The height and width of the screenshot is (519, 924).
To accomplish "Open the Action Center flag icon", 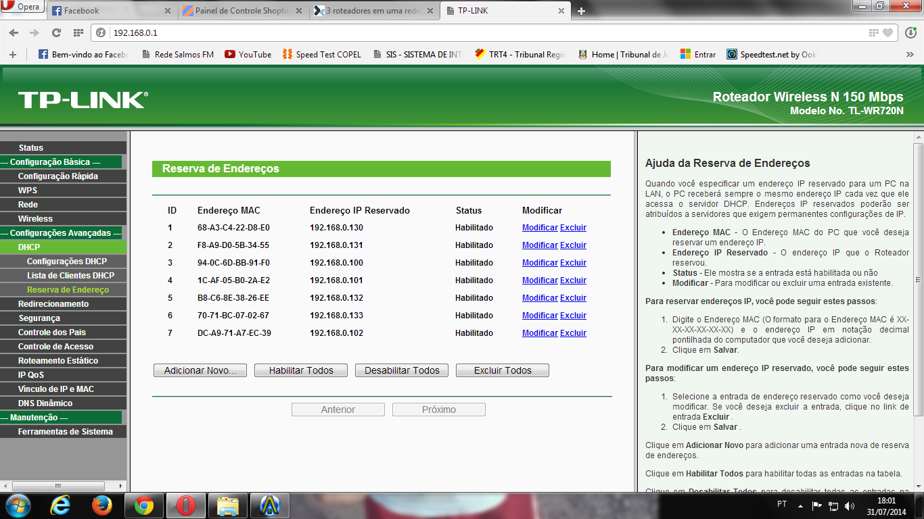I will (816, 505).
